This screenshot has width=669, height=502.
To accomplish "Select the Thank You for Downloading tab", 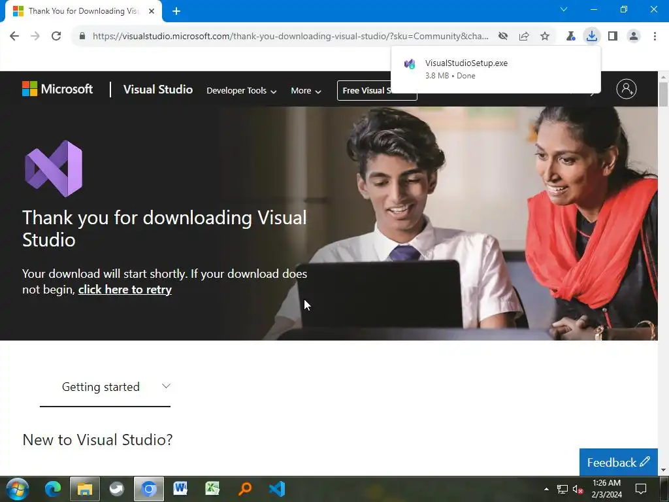I will click(83, 11).
